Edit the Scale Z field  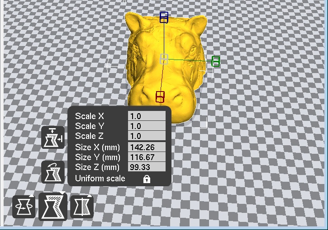click(x=147, y=136)
